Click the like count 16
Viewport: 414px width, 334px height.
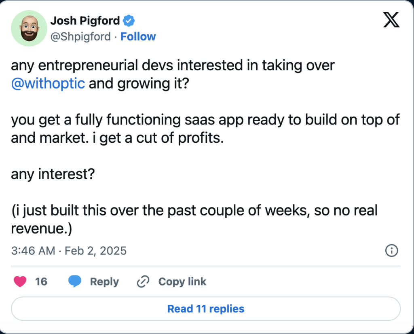(41, 281)
